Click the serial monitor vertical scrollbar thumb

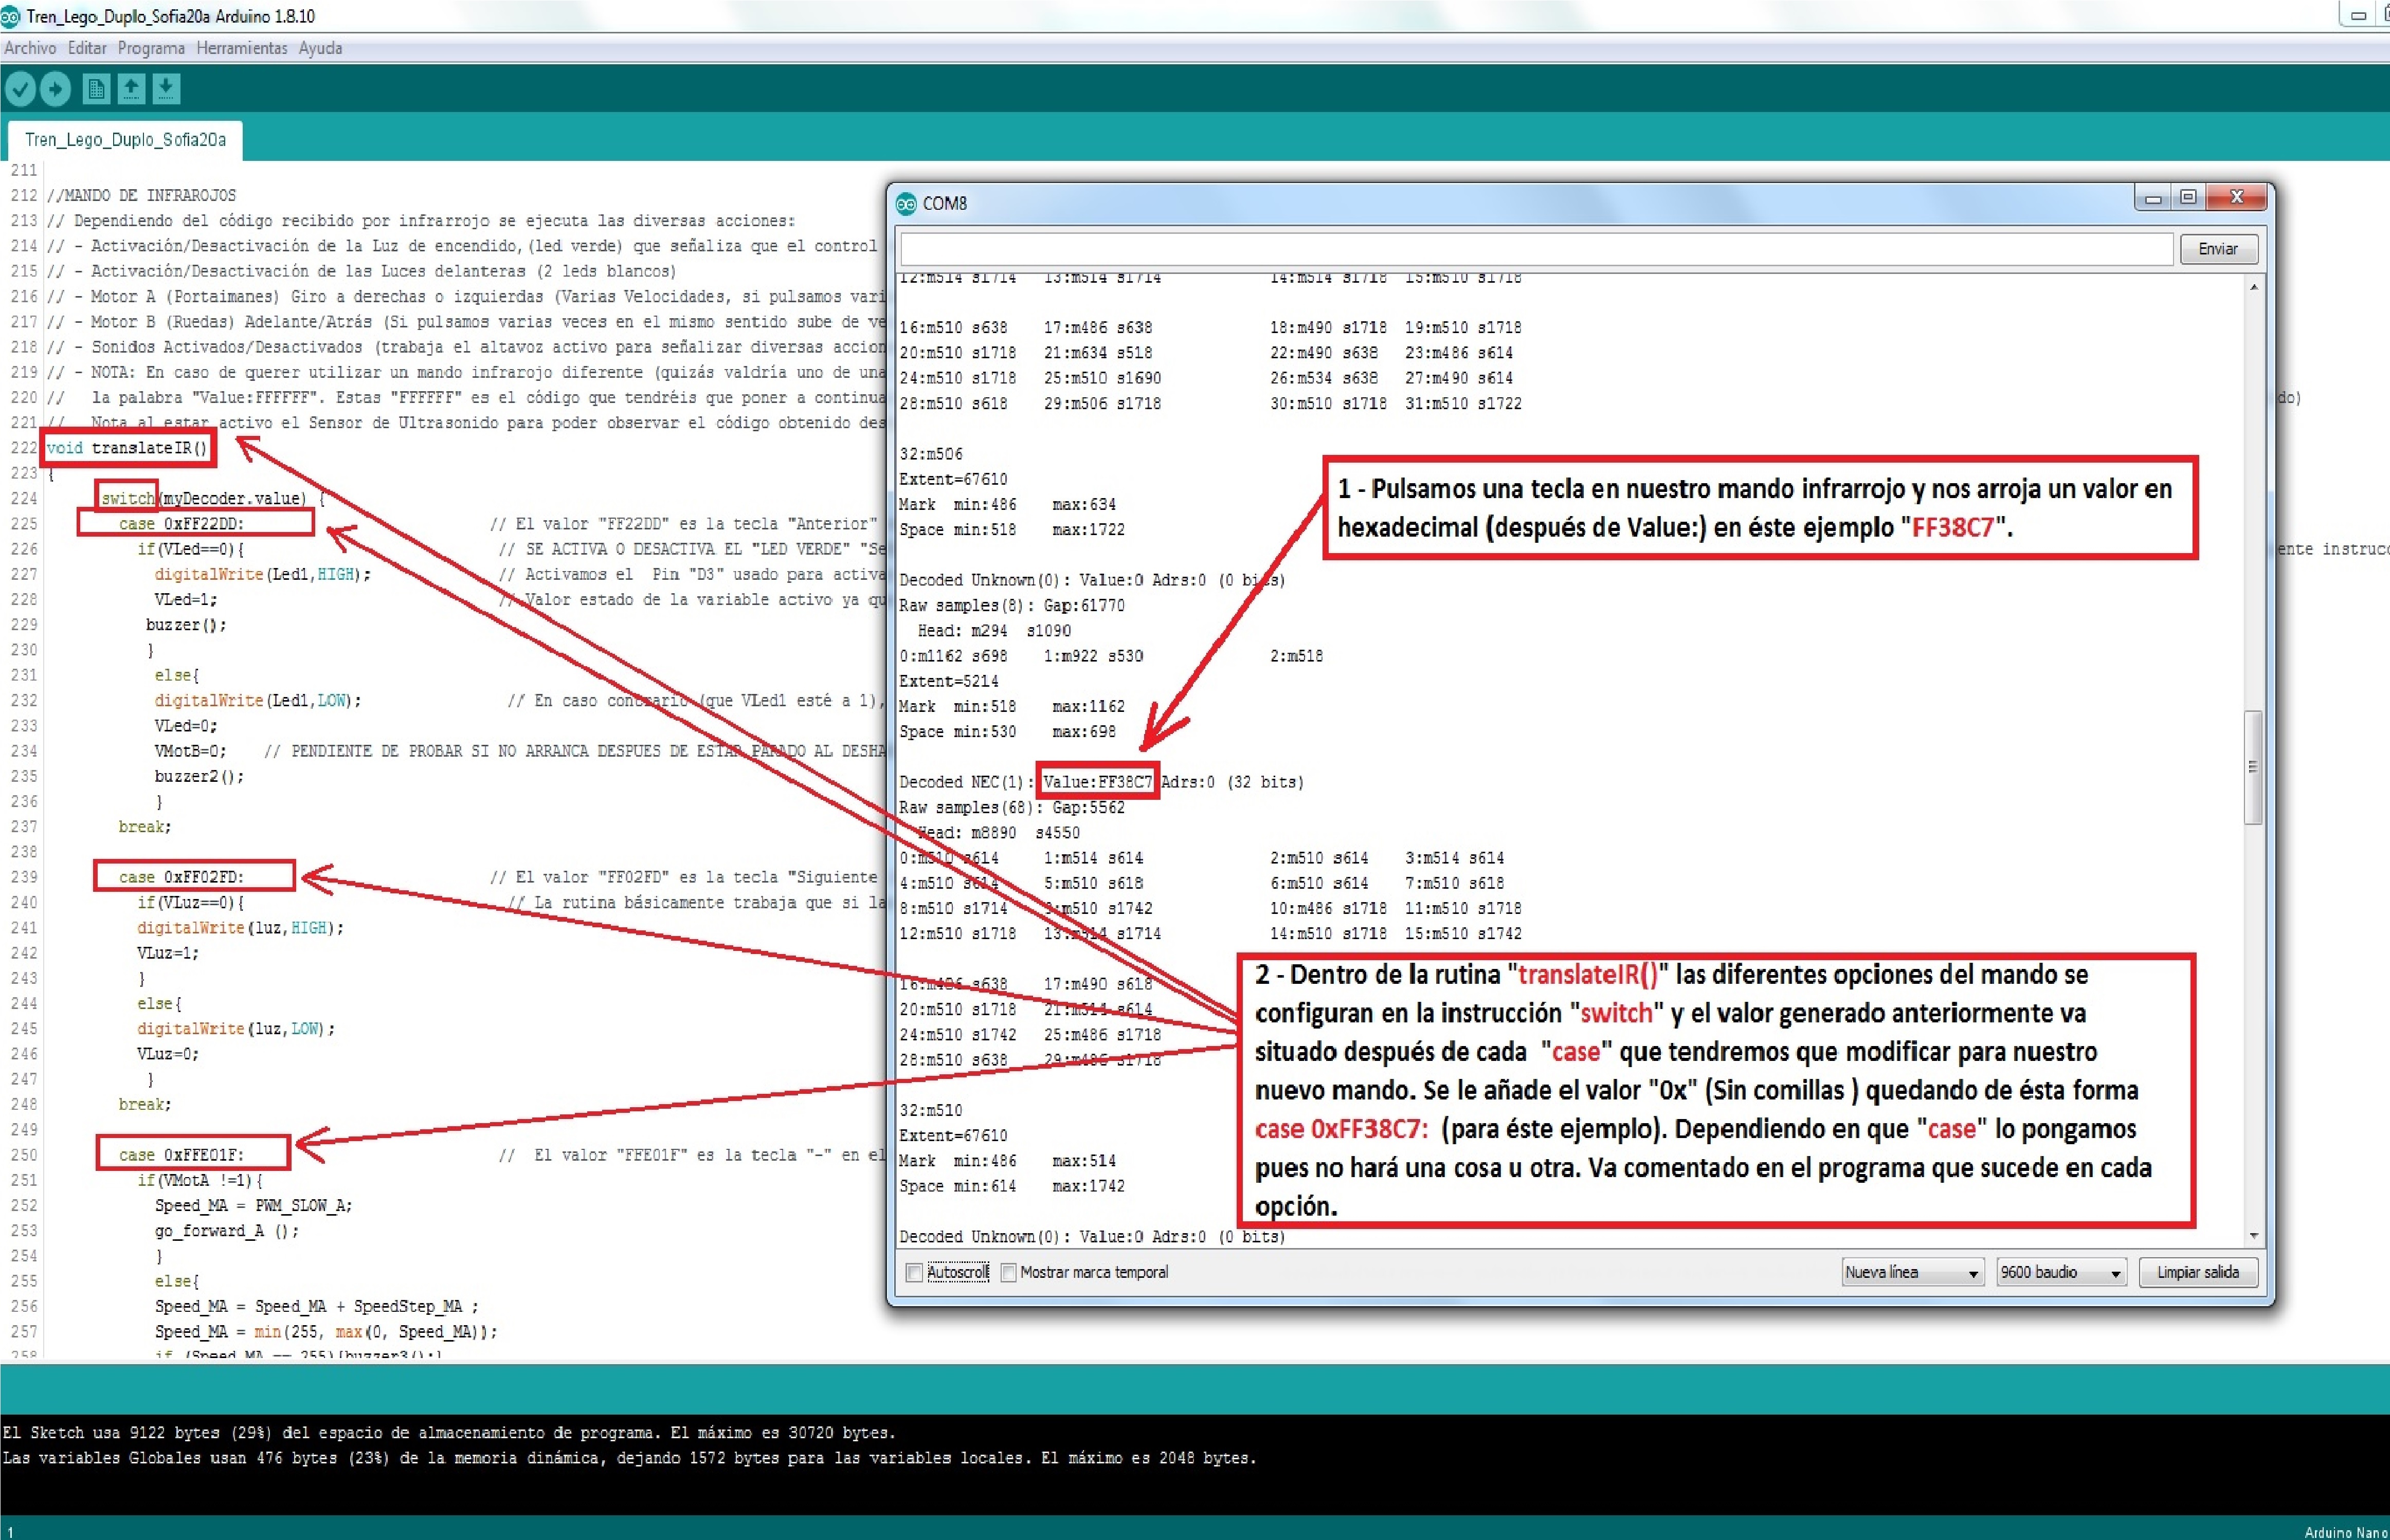pyautogui.click(x=2253, y=767)
